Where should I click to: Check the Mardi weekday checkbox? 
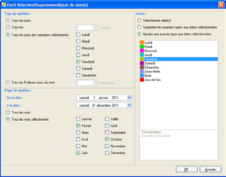click(x=78, y=41)
